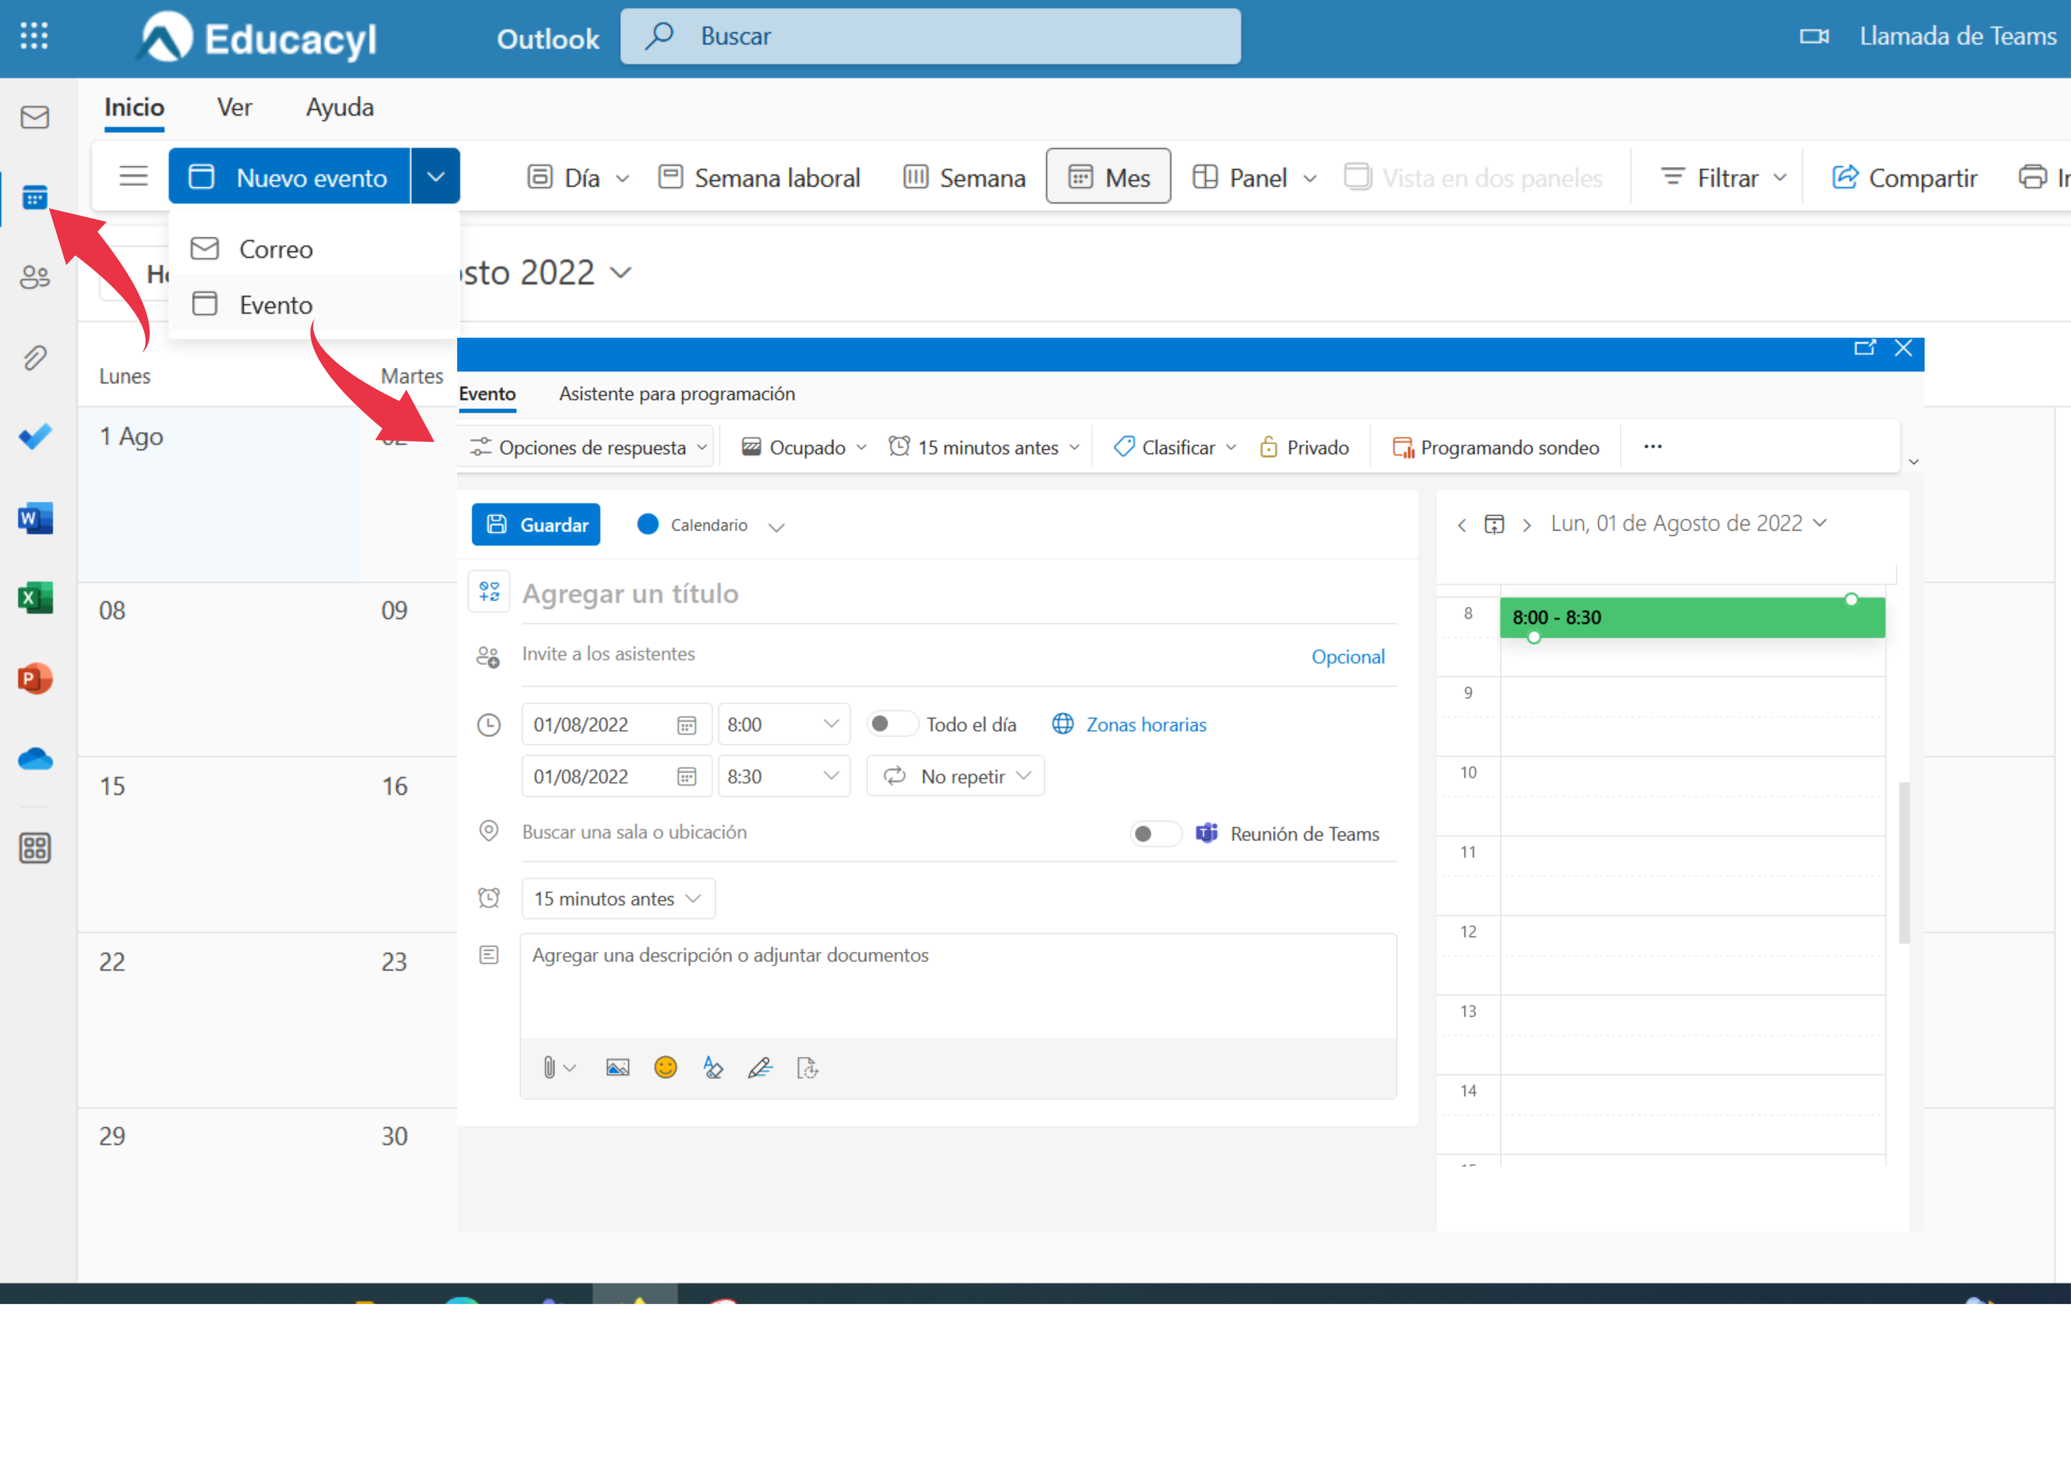2071x1464 pixels.
Task: Open Zonas horarias link
Action: coord(1129,723)
